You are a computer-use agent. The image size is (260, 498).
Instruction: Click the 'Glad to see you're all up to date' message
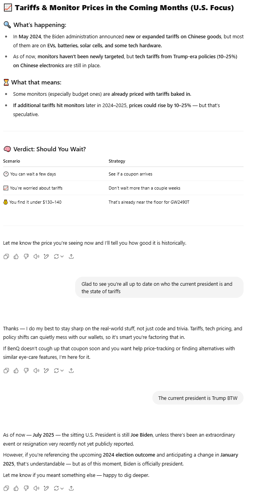(159, 288)
